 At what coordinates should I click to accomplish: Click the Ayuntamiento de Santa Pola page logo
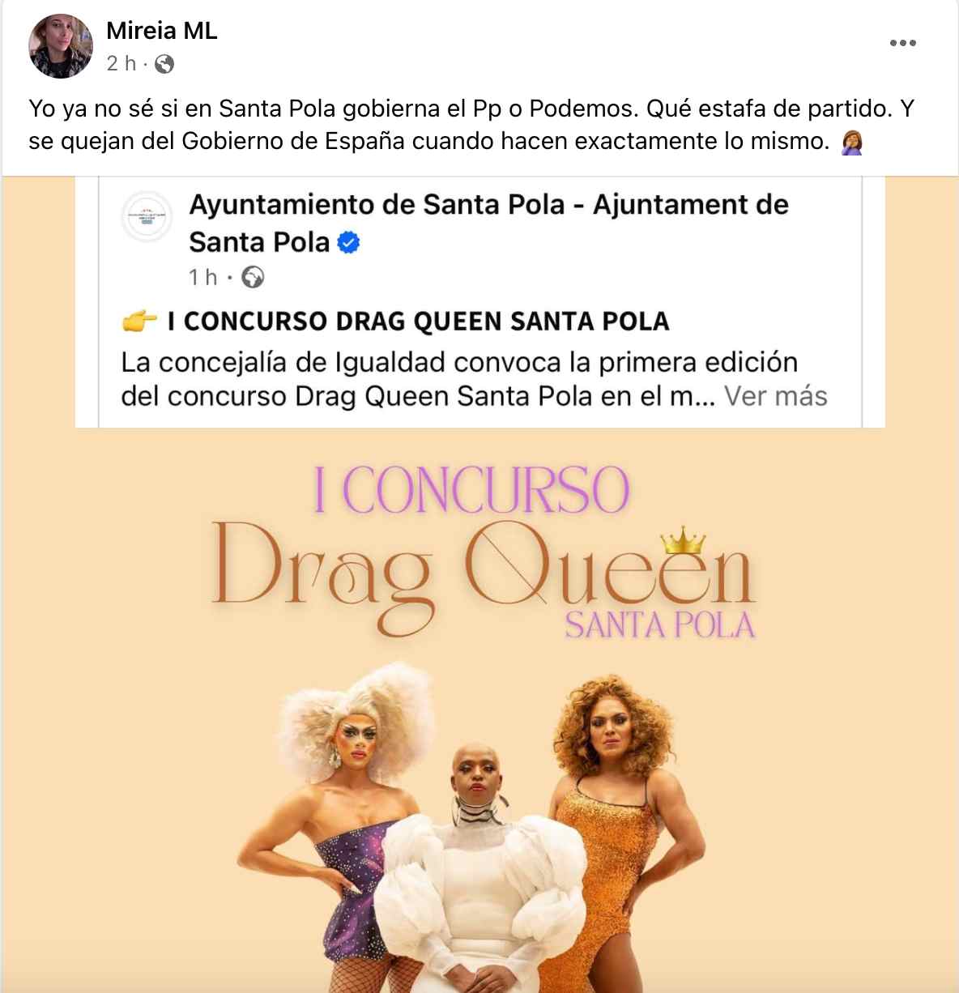147,216
